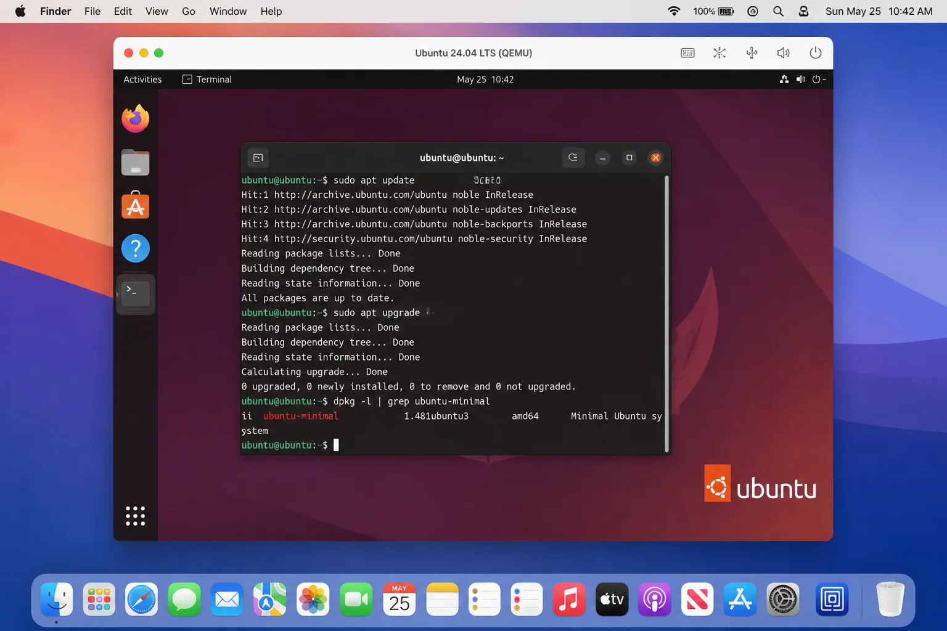Open Help from the Ubuntu dock
The width and height of the screenshot is (947, 631).
[x=136, y=248]
